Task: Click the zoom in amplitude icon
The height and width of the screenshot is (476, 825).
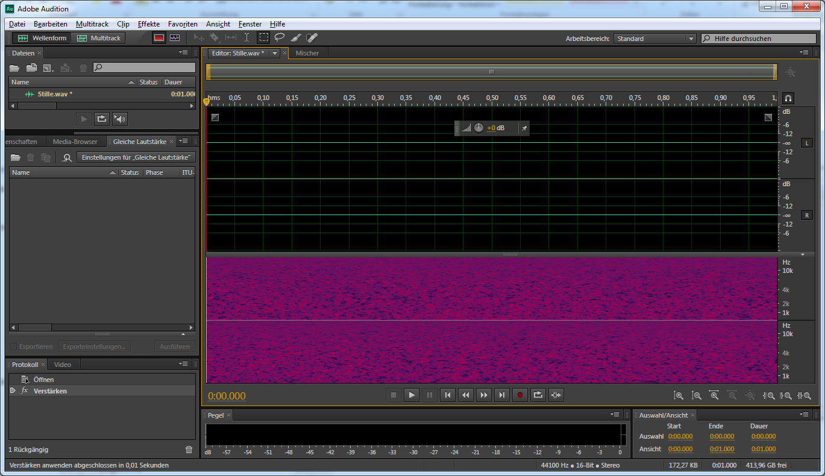Action: pyautogui.click(x=679, y=396)
